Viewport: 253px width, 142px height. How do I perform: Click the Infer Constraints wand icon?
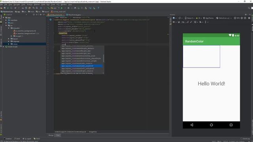(191, 22)
